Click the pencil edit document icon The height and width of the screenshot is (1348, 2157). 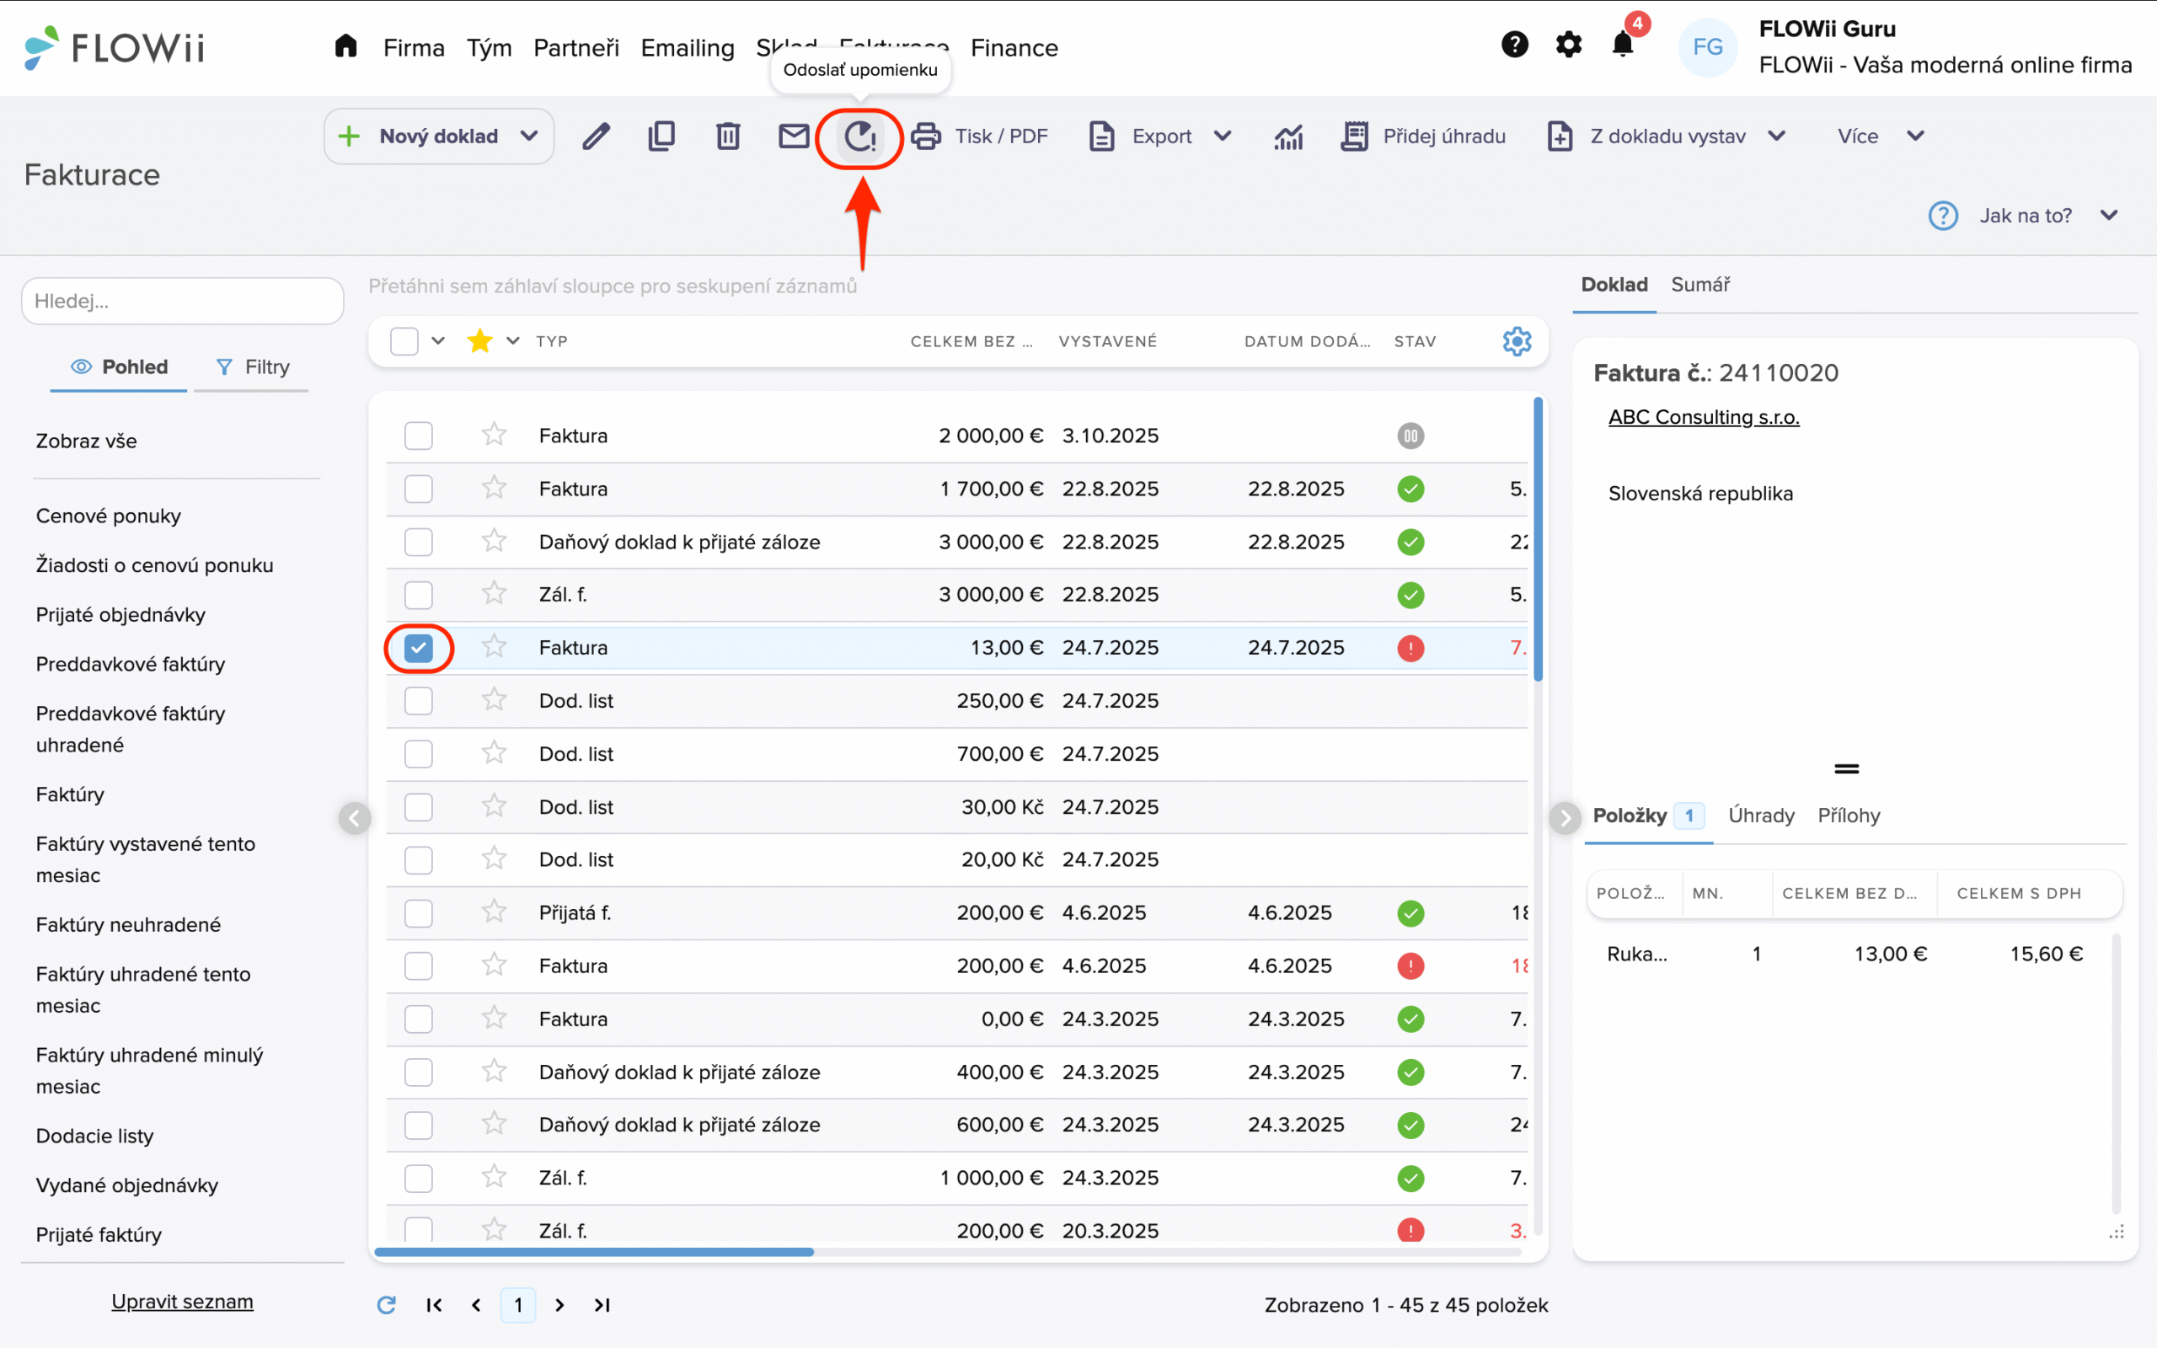[596, 136]
